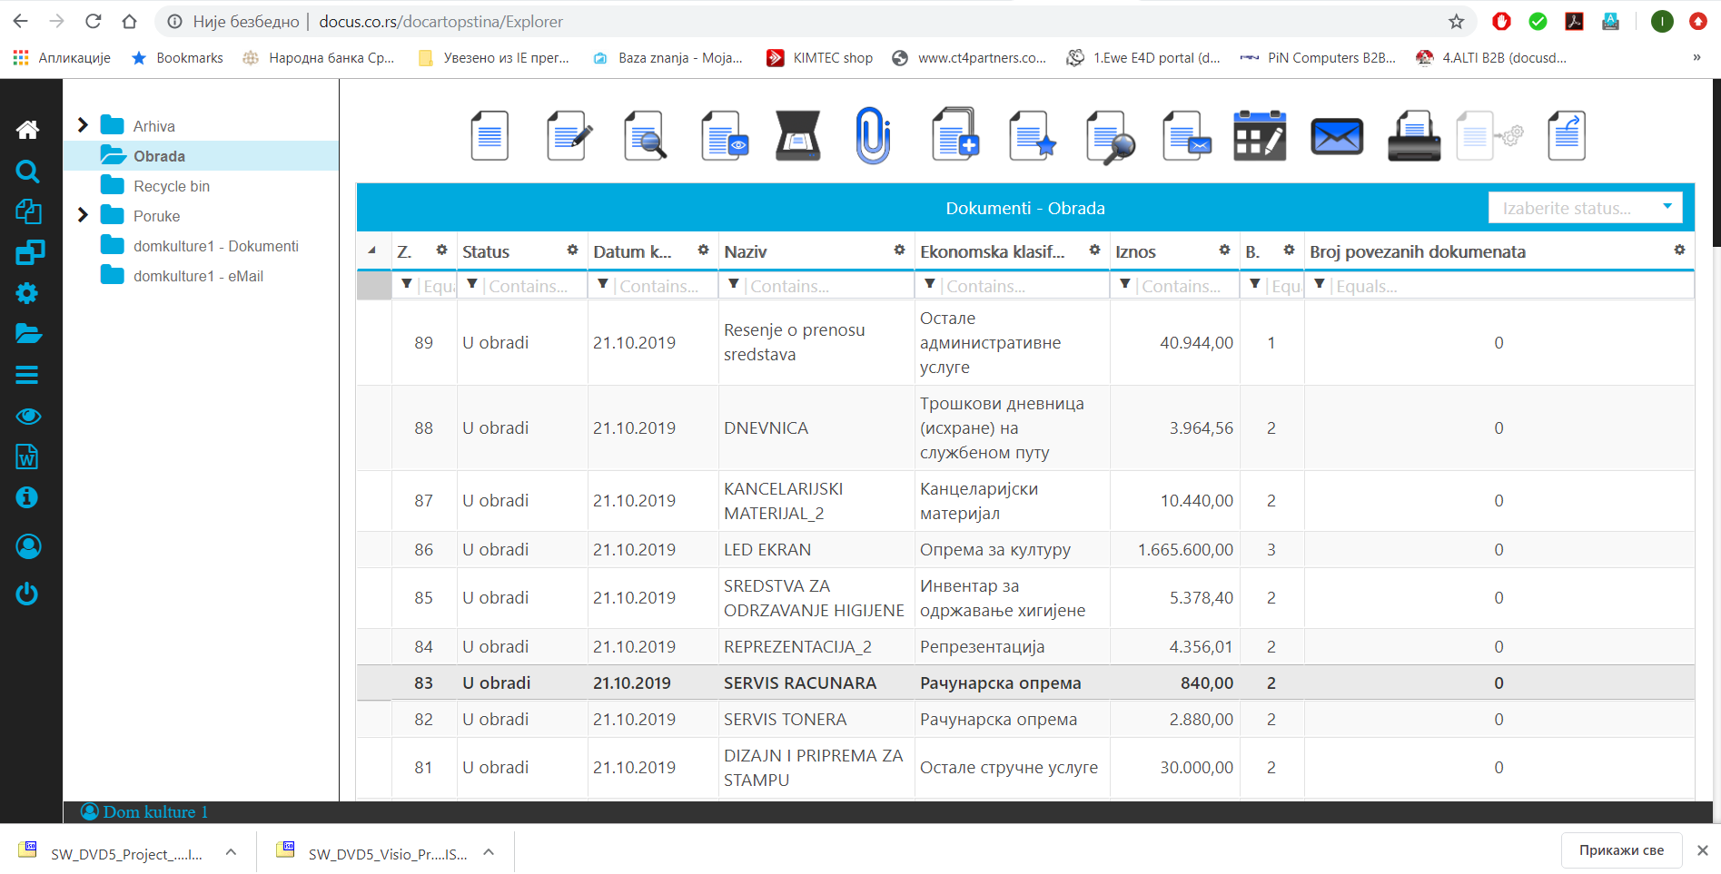Open the new document icon in toolbar
Viewport: 1721px width, 874px height.
click(x=490, y=136)
